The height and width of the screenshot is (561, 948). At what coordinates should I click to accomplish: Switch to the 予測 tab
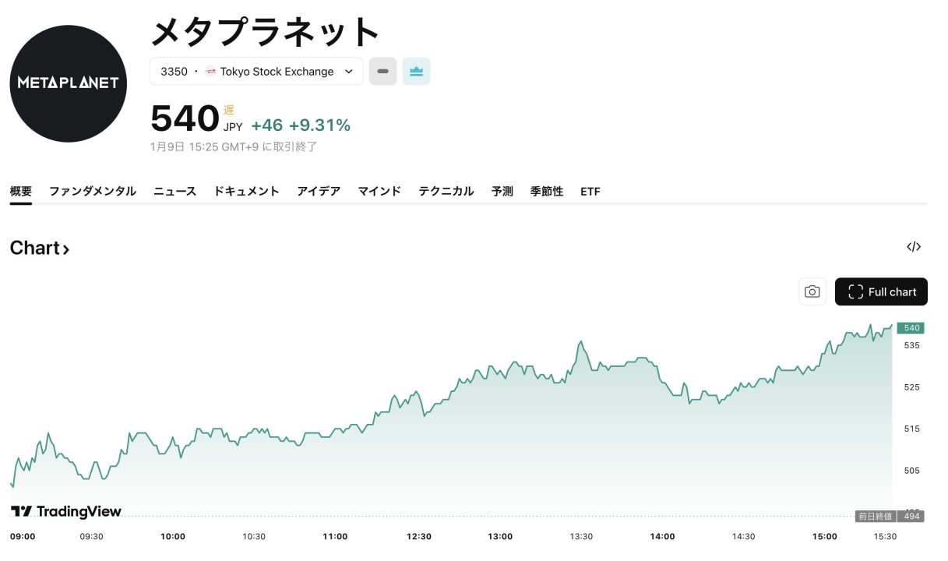(502, 191)
